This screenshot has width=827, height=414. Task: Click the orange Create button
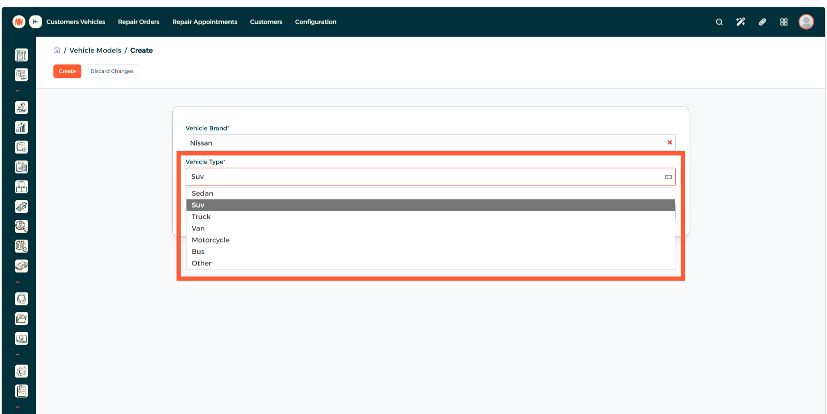click(x=67, y=72)
